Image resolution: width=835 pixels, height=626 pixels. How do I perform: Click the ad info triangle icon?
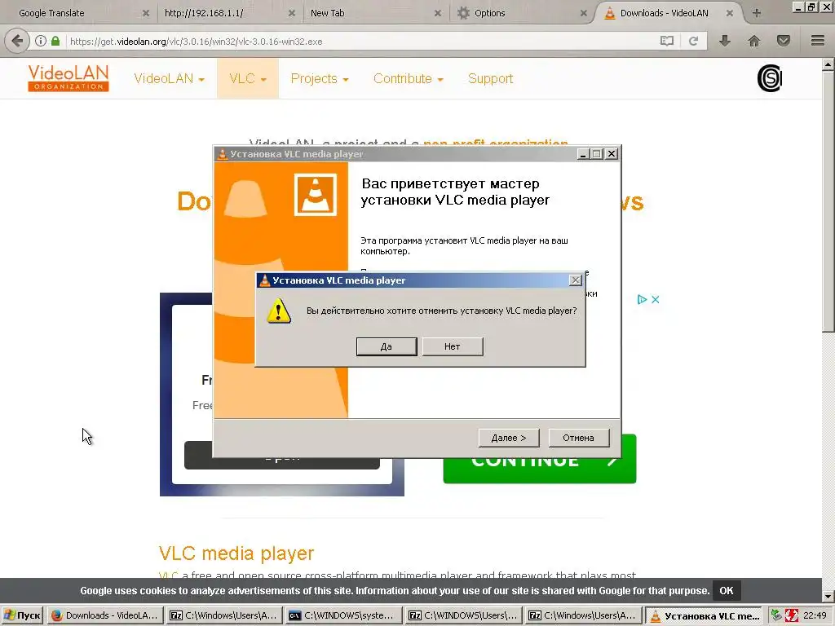(x=642, y=300)
